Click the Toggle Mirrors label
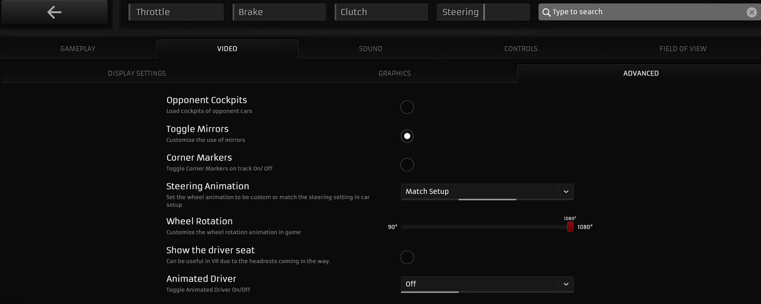 (197, 129)
